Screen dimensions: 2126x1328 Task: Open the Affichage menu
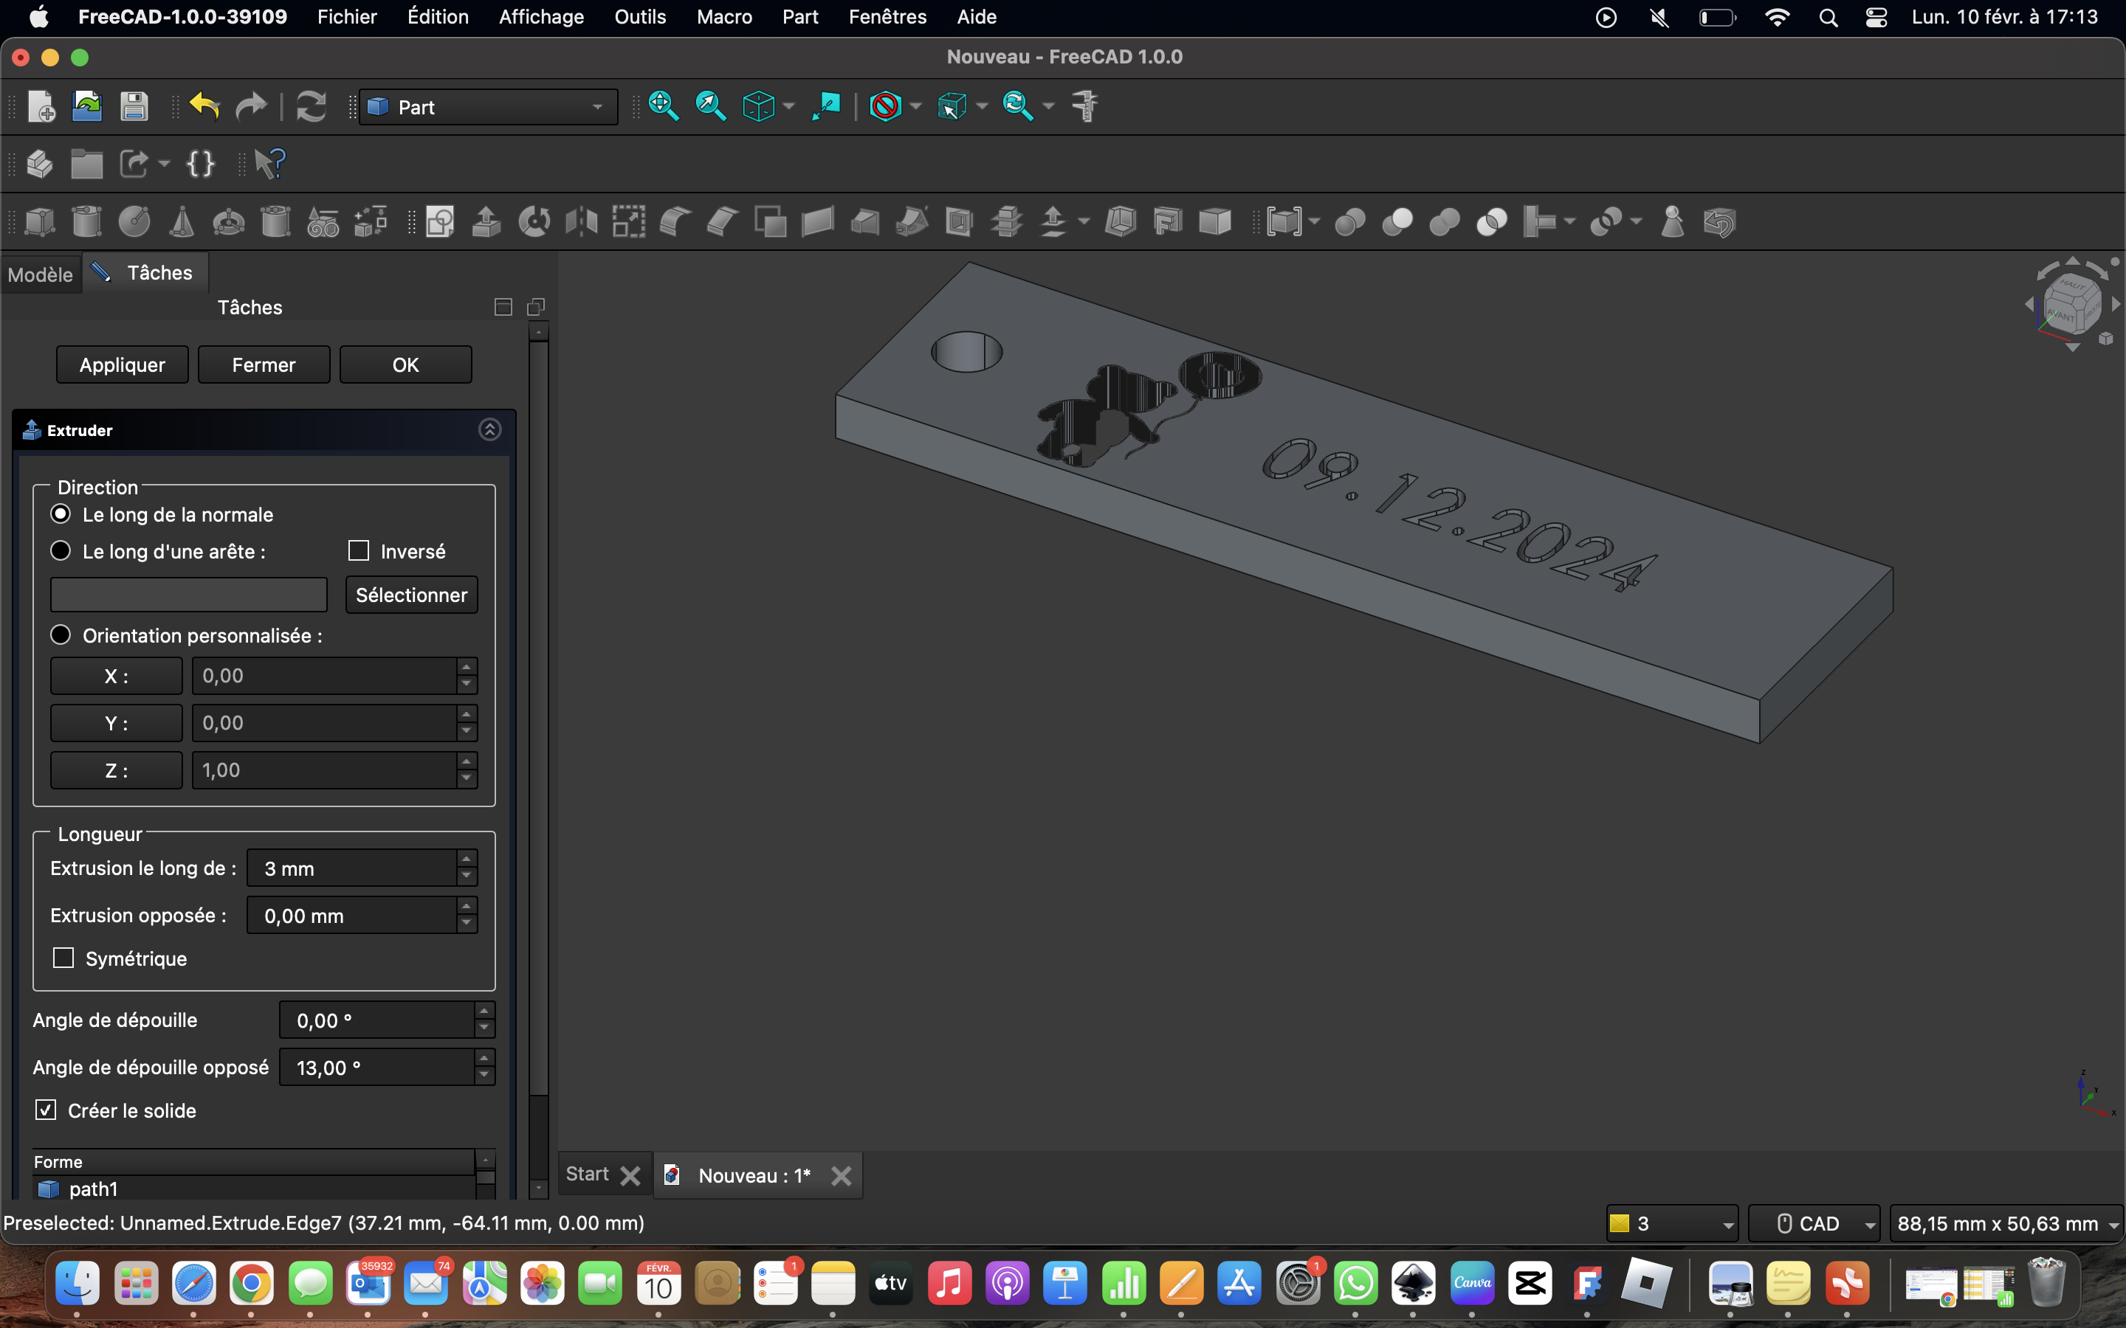tap(541, 17)
